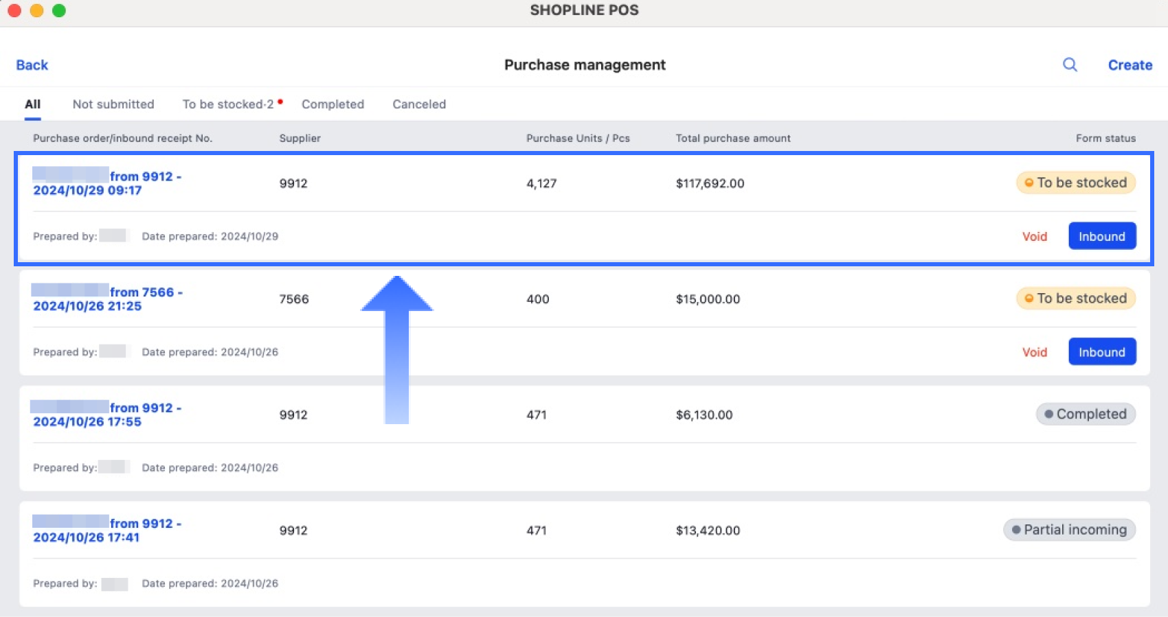Click Inbound for supplier 7566 order
This screenshot has height=617, width=1168.
tap(1101, 352)
